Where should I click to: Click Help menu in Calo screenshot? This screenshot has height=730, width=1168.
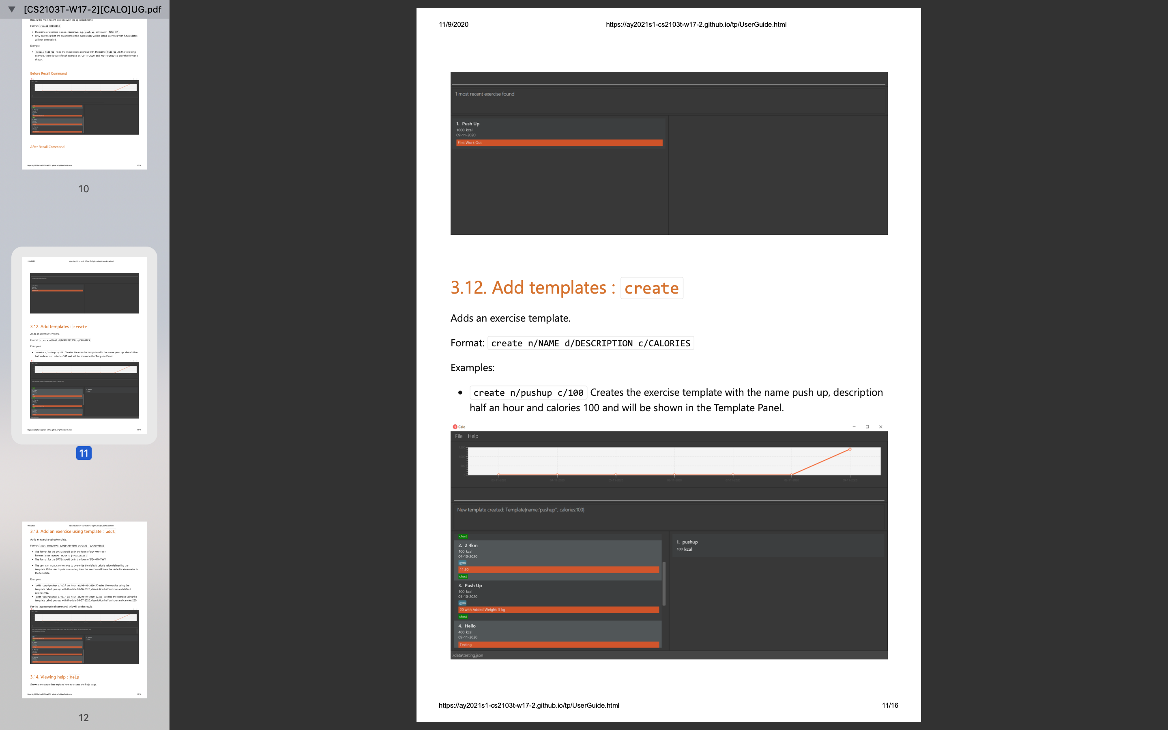pos(473,436)
